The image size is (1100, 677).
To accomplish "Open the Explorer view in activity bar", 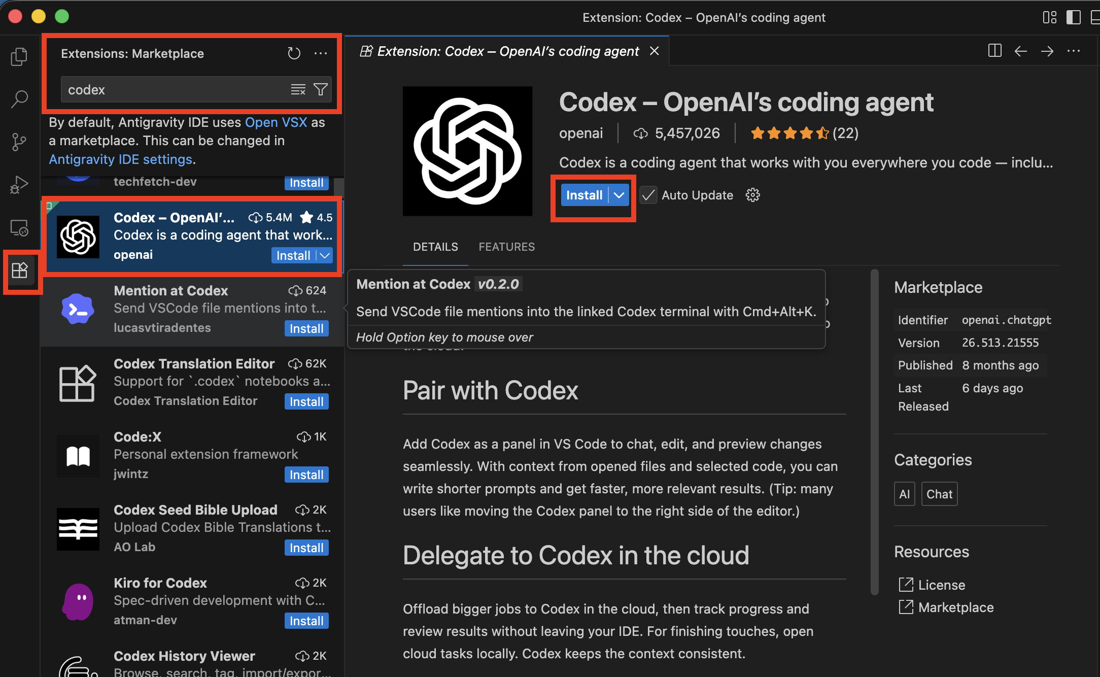I will [19, 56].
